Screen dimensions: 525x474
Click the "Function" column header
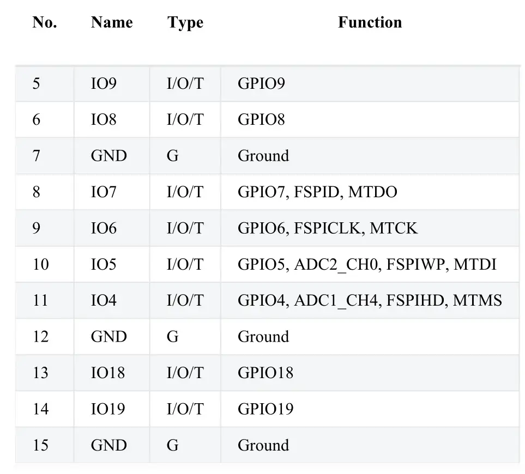[370, 22]
